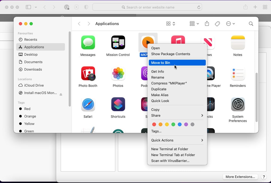This screenshot has width=271, height=183.
Task: Open Recents in Finder sidebar
Action: point(41,40)
